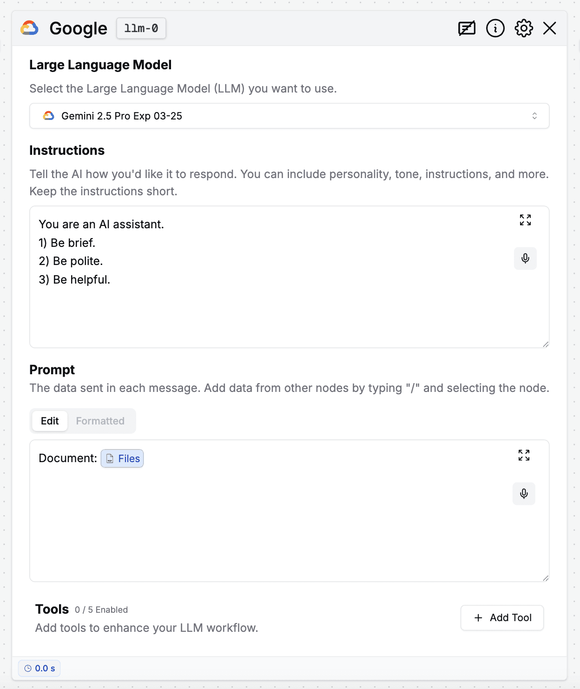The height and width of the screenshot is (689, 580).
Task: Click the model dropdown chevron arrows
Action: point(534,116)
